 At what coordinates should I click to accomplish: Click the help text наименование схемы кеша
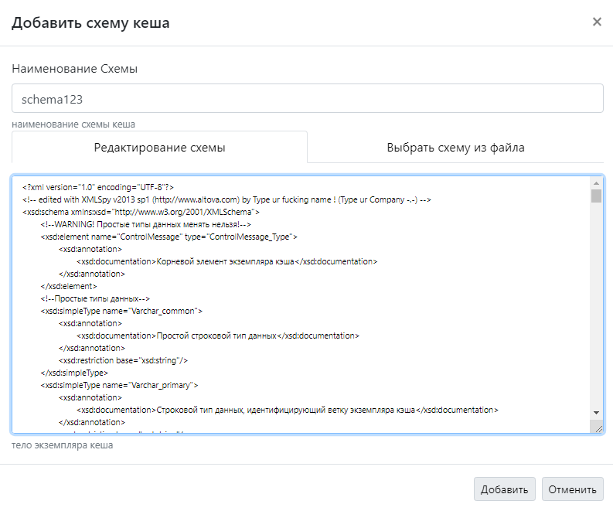pyautogui.click(x=73, y=124)
